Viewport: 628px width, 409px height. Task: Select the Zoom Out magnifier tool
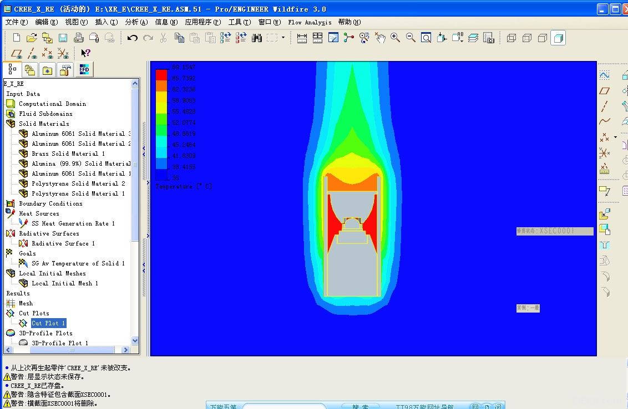click(411, 38)
